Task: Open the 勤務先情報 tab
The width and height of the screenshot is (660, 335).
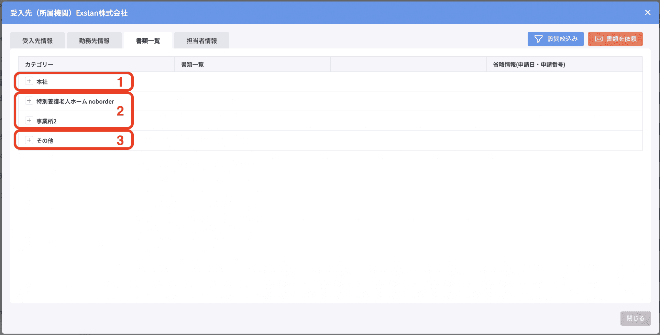Action: (94, 41)
